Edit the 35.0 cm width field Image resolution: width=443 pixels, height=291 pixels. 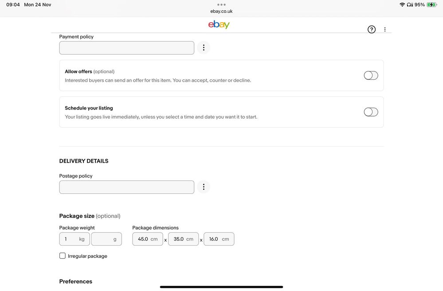(183, 239)
